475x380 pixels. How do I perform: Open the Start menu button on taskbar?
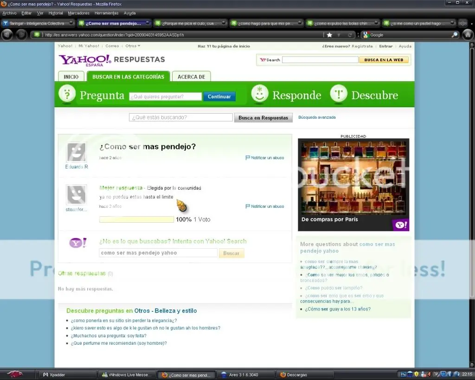pyautogui.click(x=14, y=374)
